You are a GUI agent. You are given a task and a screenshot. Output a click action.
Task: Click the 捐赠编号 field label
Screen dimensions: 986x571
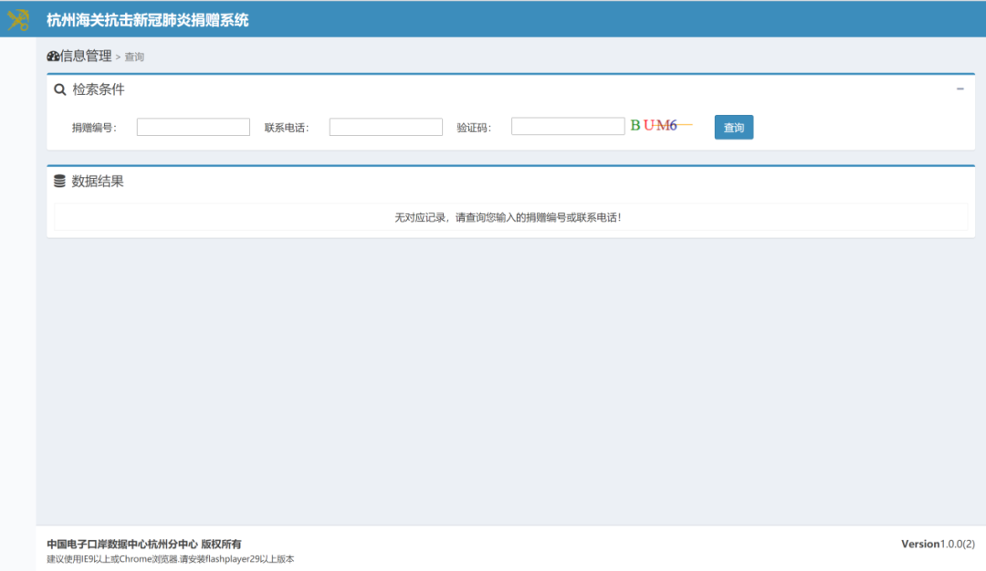pos(95,128)
